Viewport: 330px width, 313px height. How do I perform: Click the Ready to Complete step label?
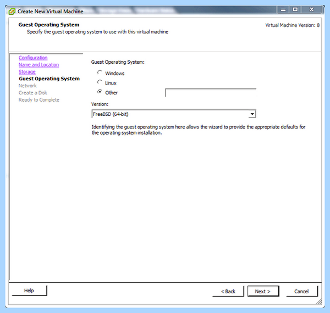[x=39, y=100]
